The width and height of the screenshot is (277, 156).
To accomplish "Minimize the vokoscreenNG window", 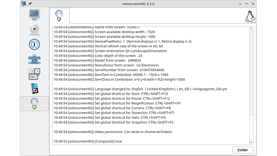I will pos(239,4).
